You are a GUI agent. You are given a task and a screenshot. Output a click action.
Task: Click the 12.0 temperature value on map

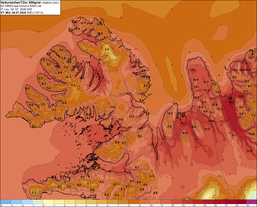click(x=249, y=151)
